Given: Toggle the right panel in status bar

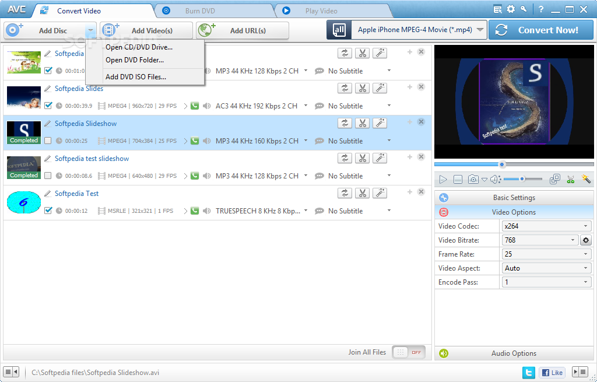Looking at the screenshot, I should [x=580, y=372].
